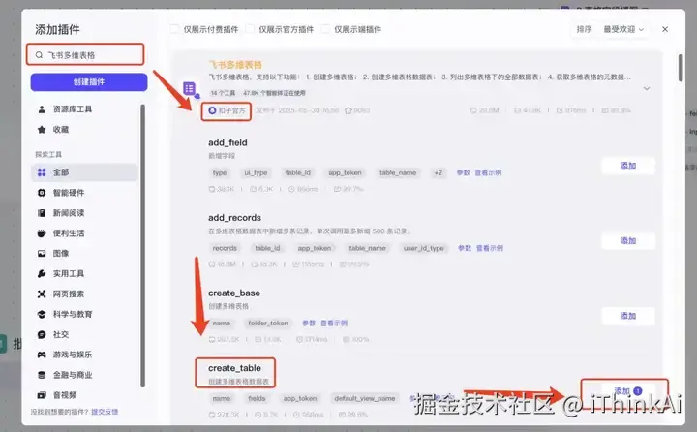Open the 最受欢迎 sort dropdown
The image size is (697, 432).
[x=623, y=29]
